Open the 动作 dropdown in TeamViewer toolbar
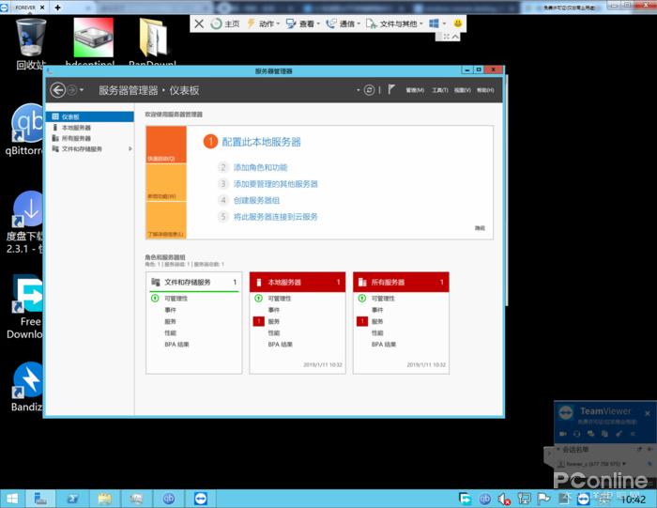Image resolution: width=657 pixels, height=508 pixels. [265, 23]
